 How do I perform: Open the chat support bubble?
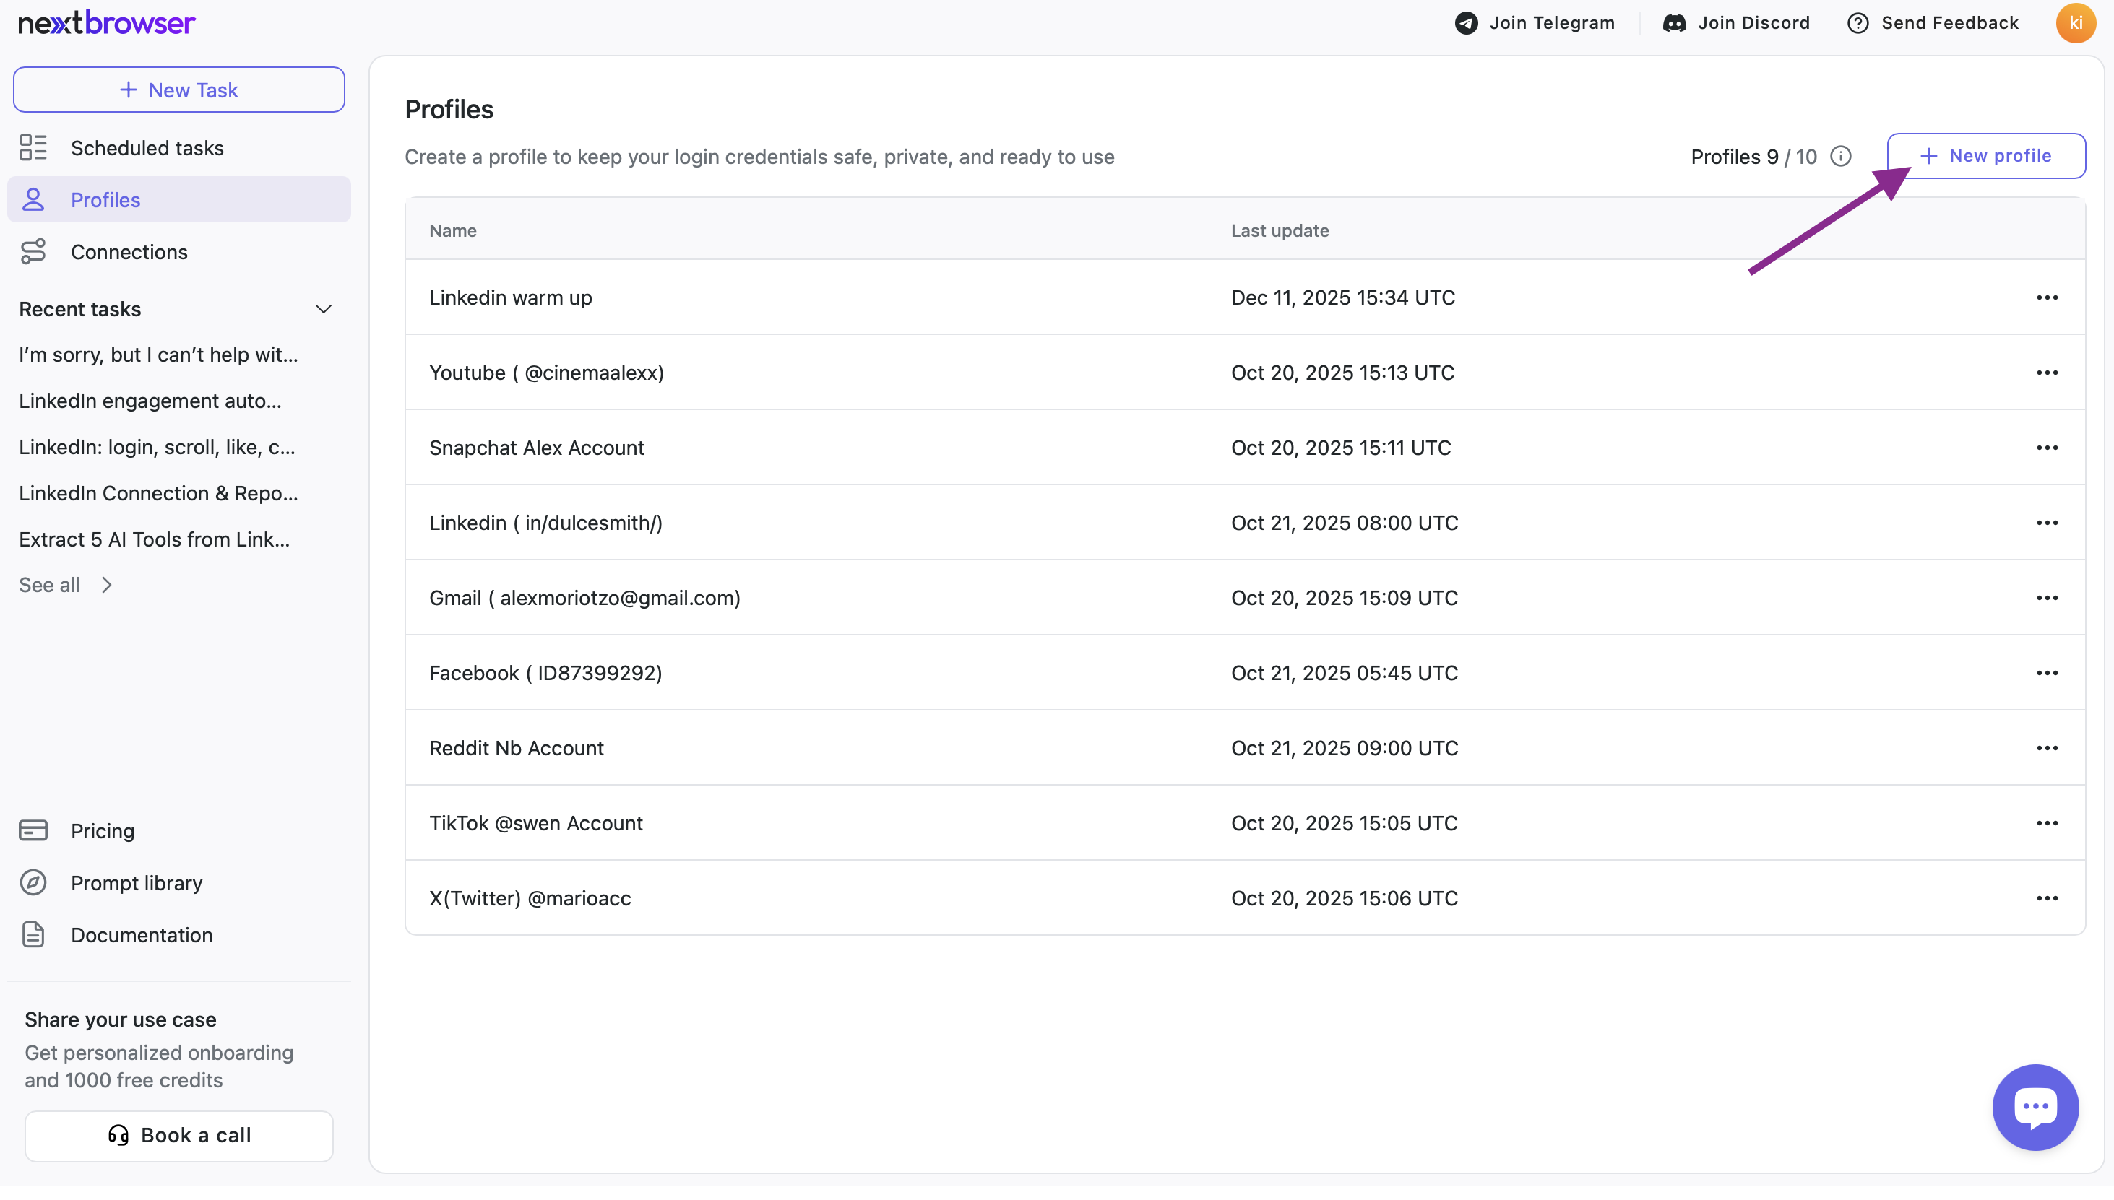coord(2035,1106)
